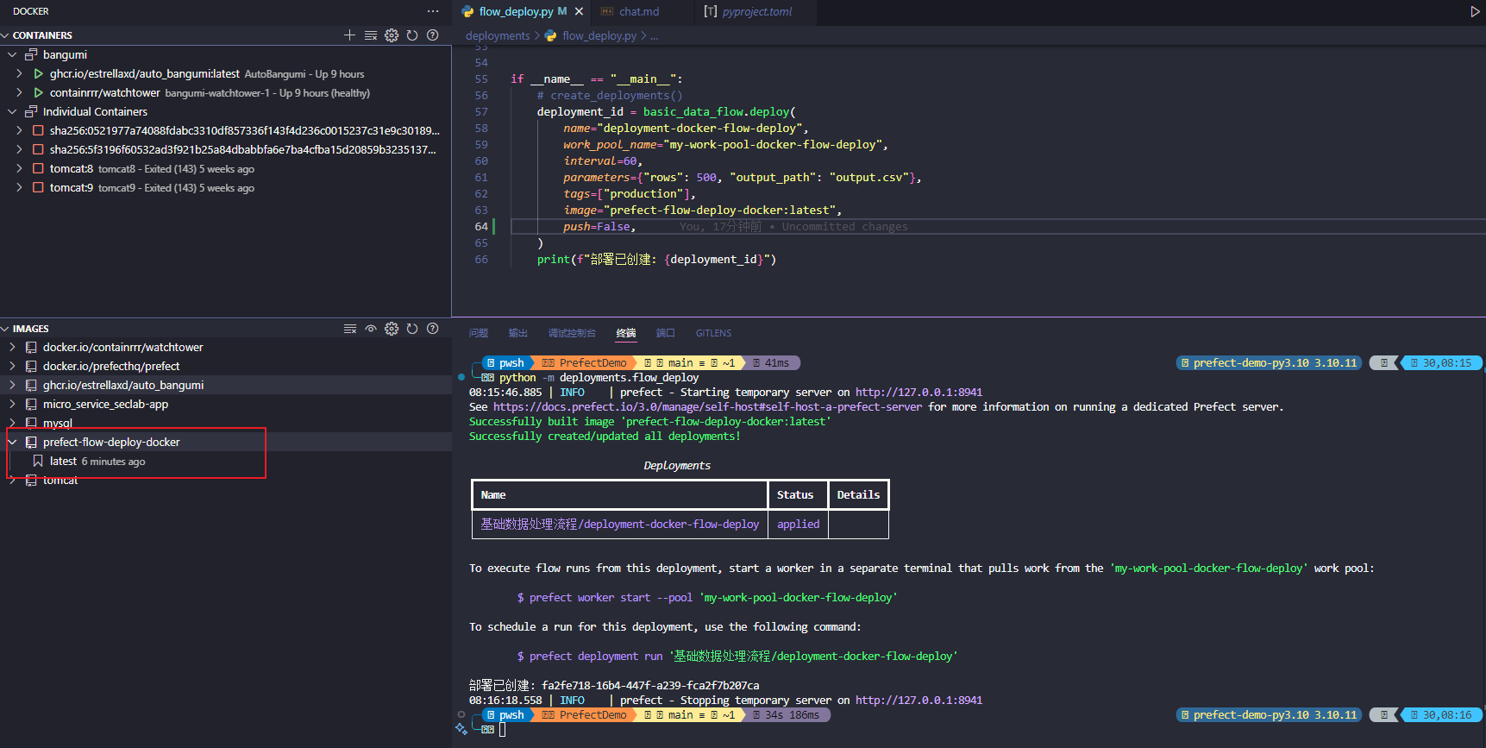Click deployment name cell in terminal table

click(619, 525)
